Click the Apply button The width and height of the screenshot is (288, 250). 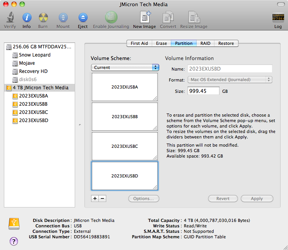tap(257, 199)
